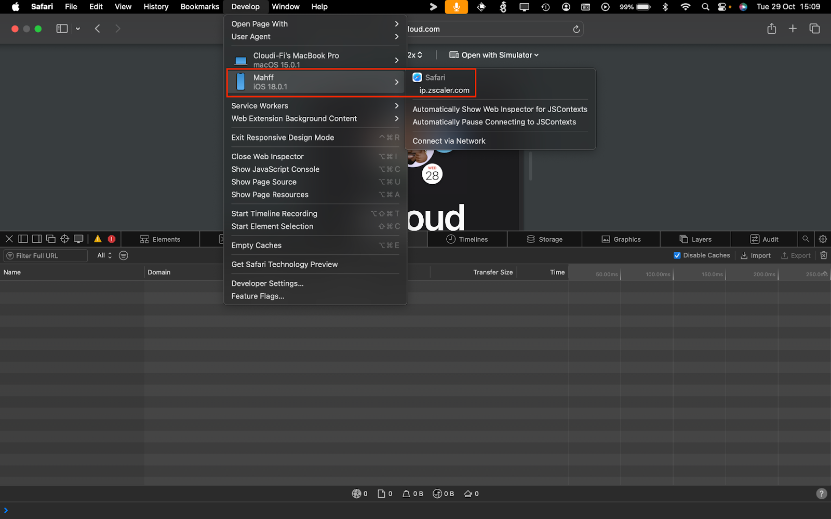Open a new tab with plus icon

click(x=793, y=29)
